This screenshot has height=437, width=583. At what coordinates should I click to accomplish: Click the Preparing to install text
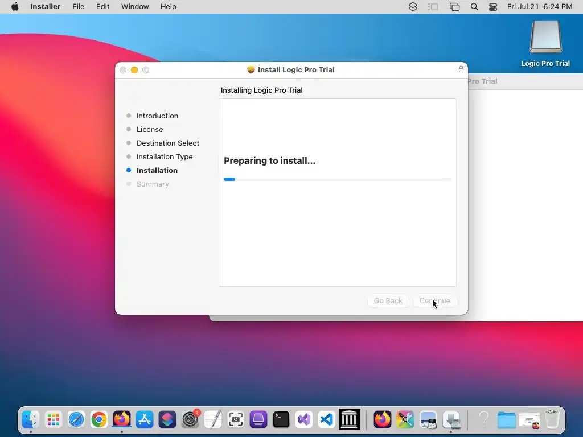[269, 160]
